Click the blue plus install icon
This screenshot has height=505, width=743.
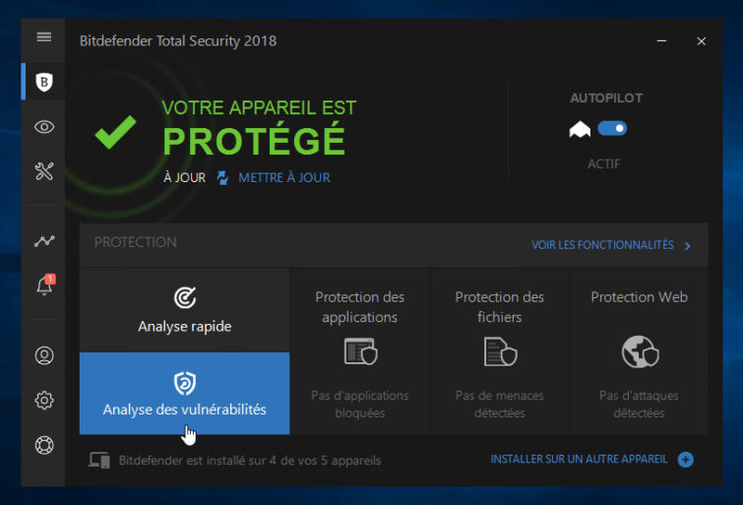tap(686, 460)
